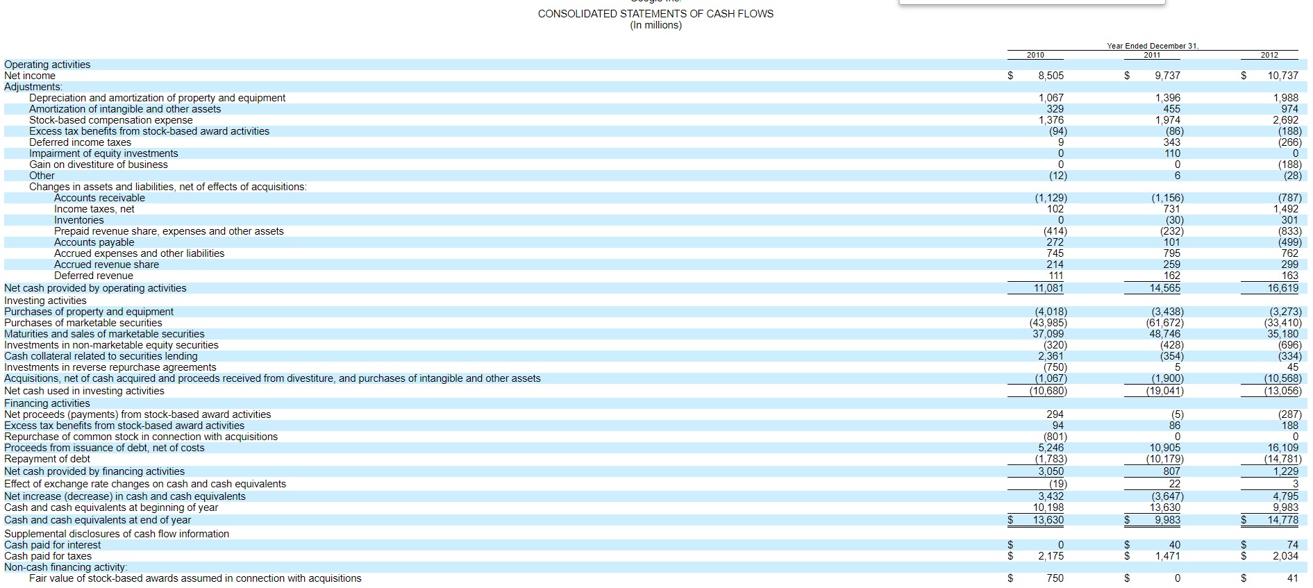Screen dimensions: 1313x588
Task: Click 'Effect of exchange rate changes' row label
Action: (x=145, y=484)
